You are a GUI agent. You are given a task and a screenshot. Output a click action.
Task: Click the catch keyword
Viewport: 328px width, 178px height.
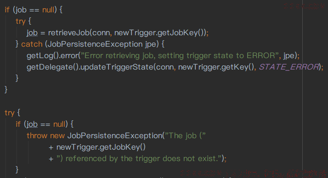click(32, 44)
